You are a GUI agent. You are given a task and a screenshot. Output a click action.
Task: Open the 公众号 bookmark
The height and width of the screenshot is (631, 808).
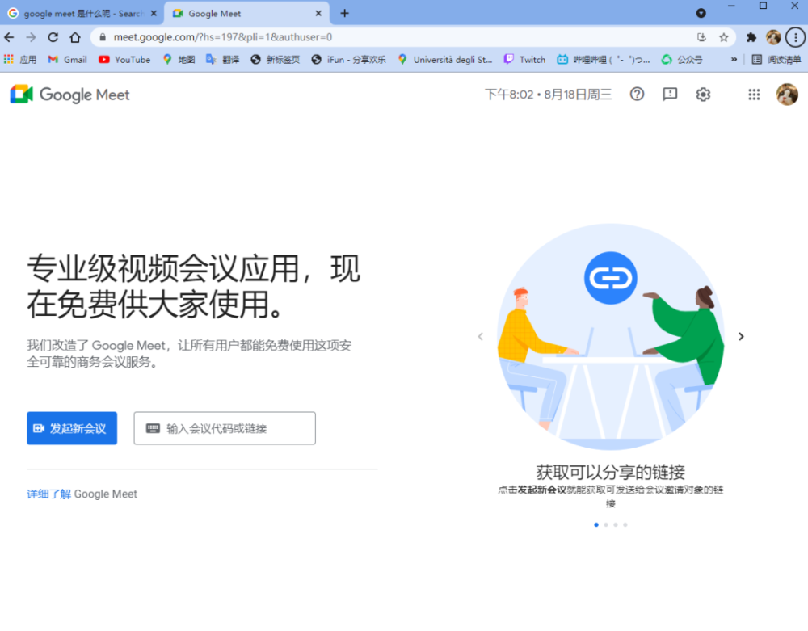pyautogui.click(x=682, y=60)
